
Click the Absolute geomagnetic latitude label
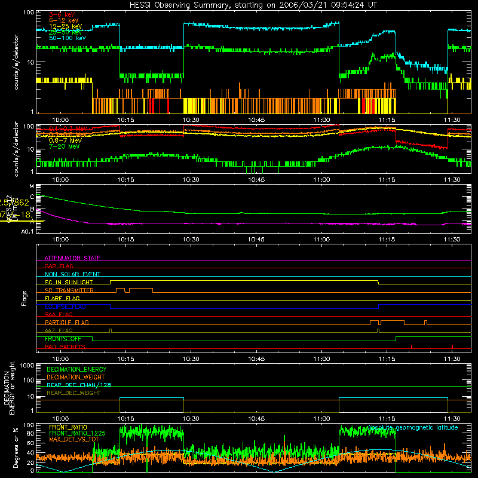point(413,428)
